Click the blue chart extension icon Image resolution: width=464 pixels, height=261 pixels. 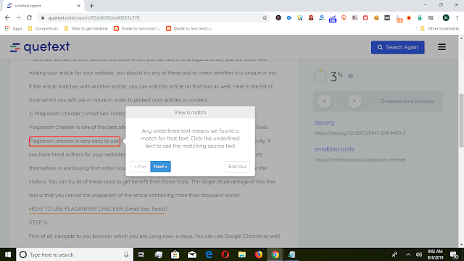click(333, 18)
